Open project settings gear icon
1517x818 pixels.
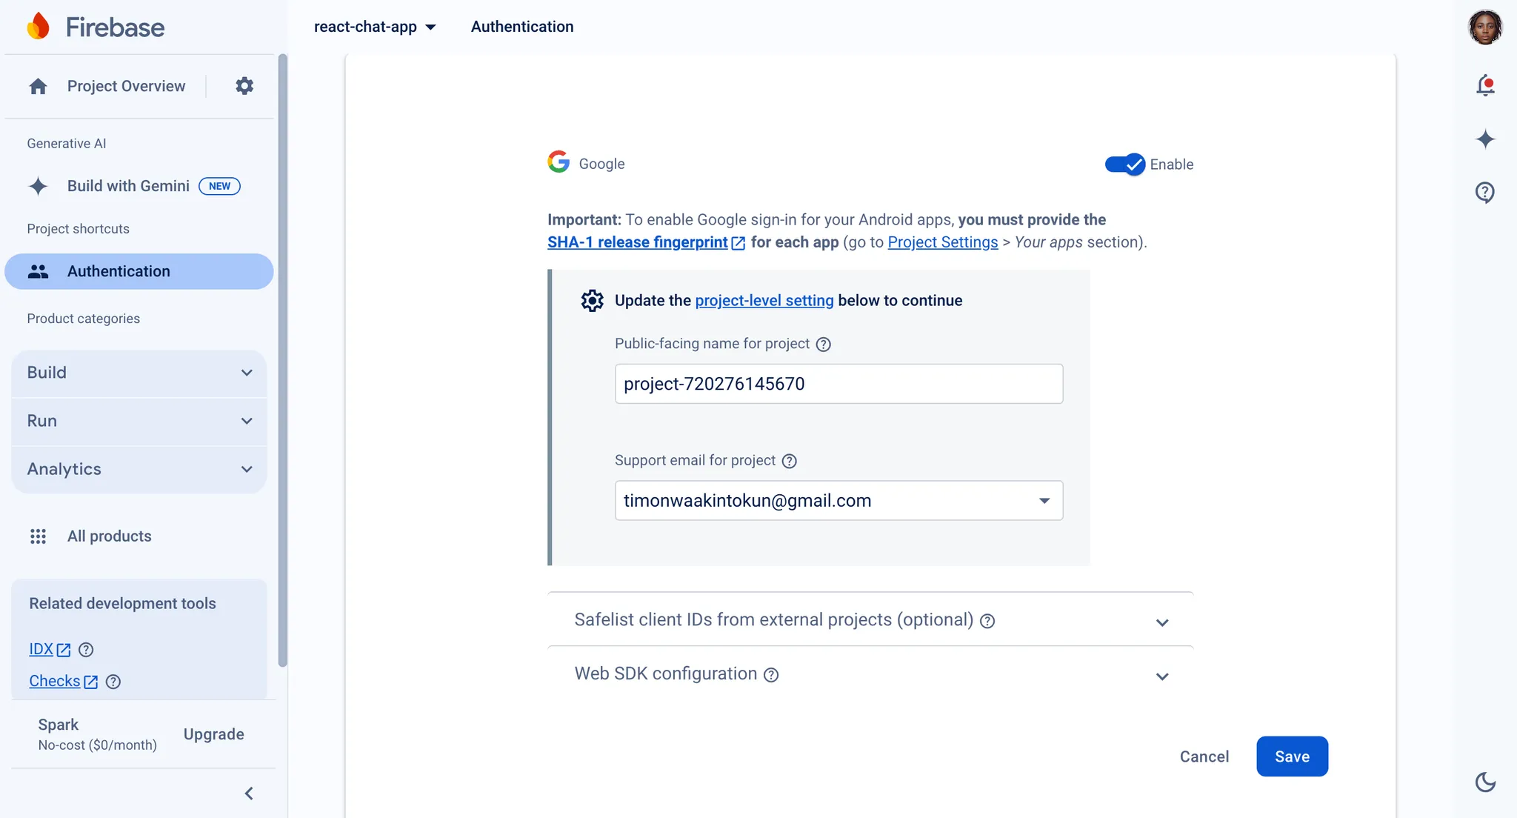point(244,86)
